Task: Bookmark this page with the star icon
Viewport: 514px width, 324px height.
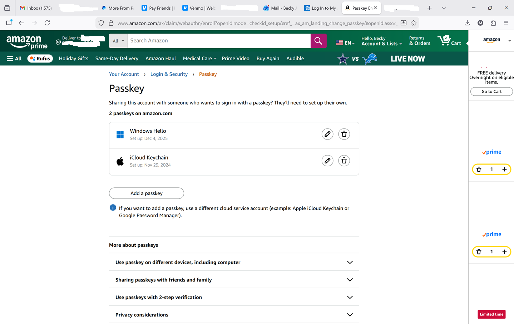Action: 414,23
